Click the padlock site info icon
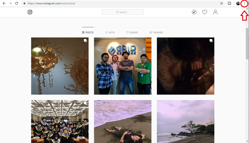The width and height of the screenshot is (249, 143). point(25,3)
